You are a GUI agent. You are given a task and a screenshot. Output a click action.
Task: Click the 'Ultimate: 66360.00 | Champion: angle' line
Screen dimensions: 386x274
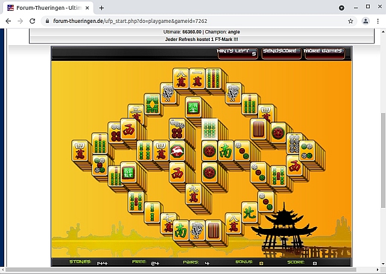(201, 32)
